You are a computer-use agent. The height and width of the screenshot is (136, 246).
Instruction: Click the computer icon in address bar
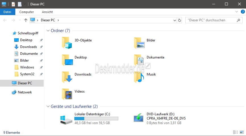pos(33,20)
